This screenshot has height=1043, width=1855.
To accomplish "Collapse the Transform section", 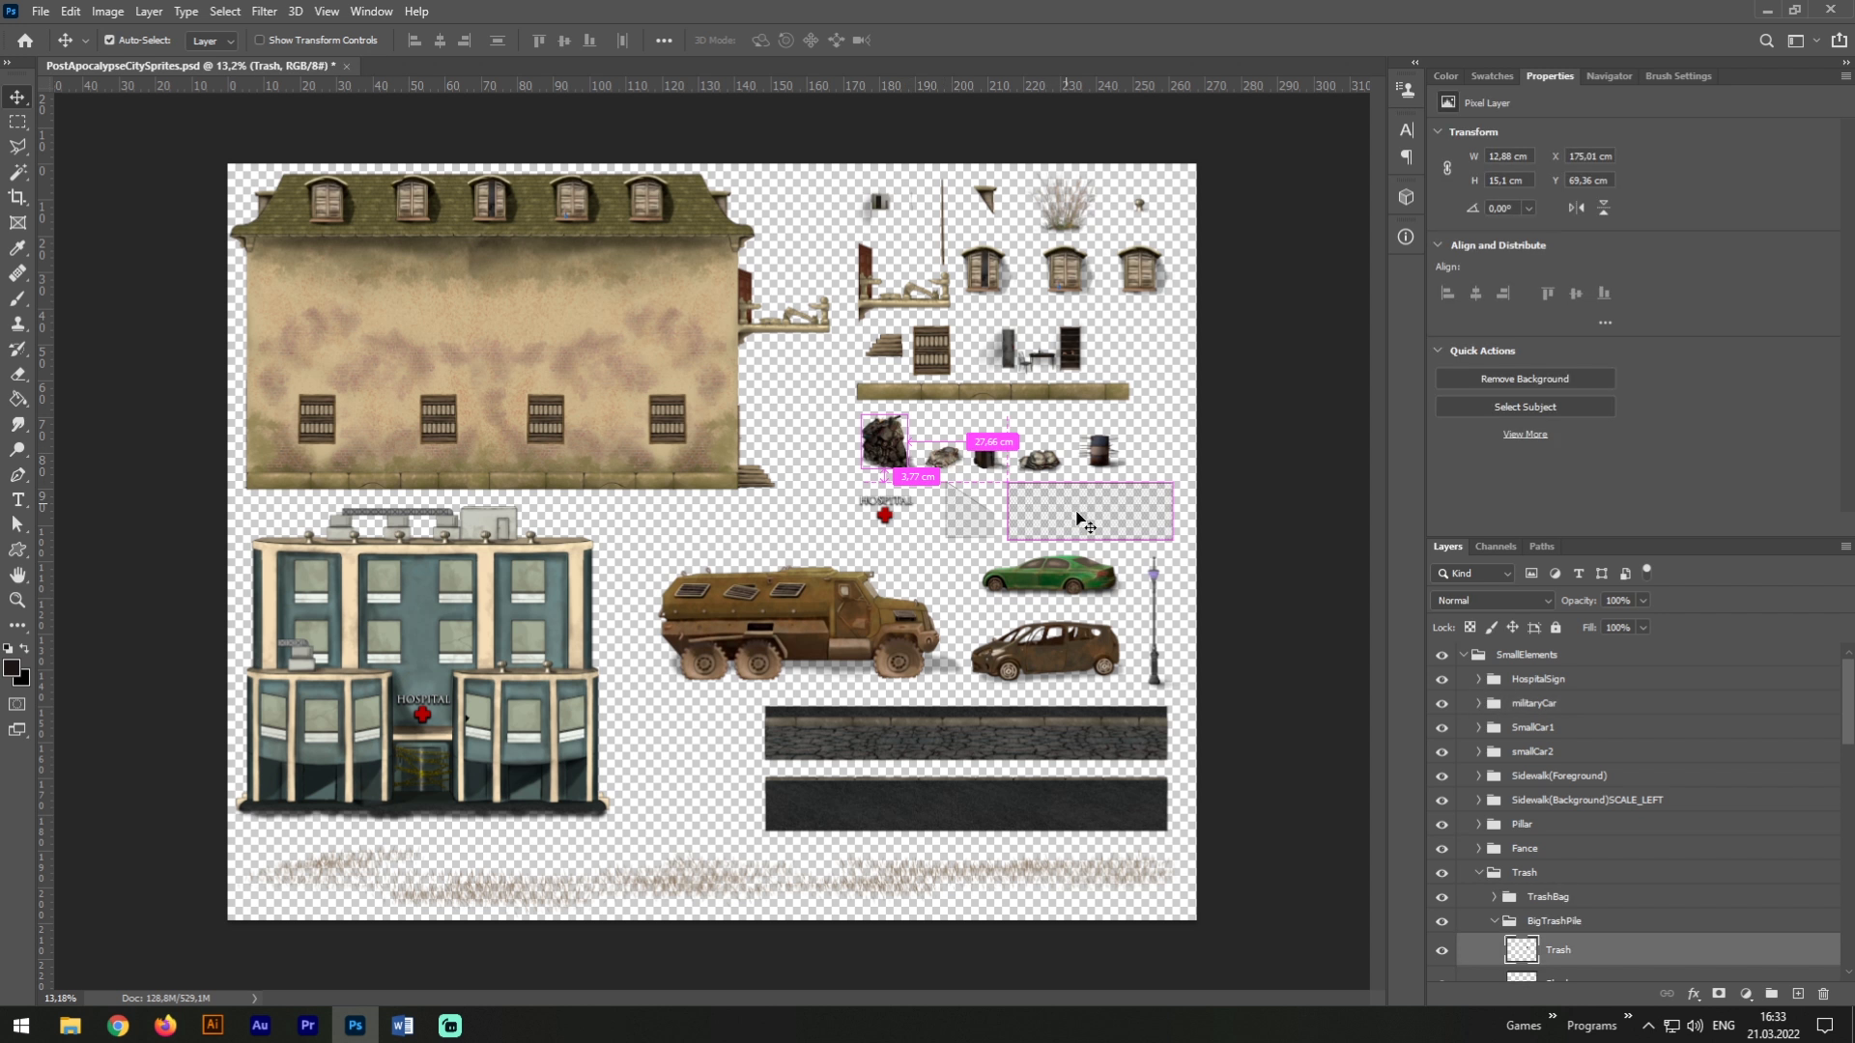I will coord(1438,131).
